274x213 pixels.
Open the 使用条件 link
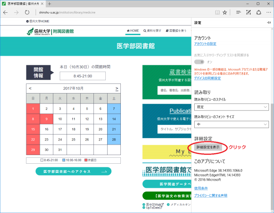pos(201,188)
